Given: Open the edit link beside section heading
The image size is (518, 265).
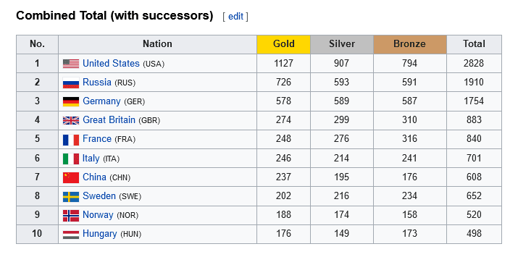Looking at the screenshot, I should click(x=235, y=16).
